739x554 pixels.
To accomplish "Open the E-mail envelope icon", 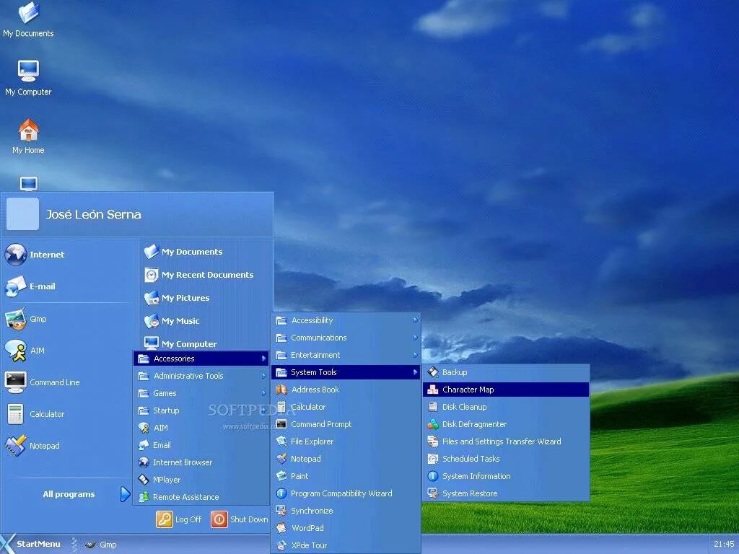I will pyautogui.click(x=16, y=286).
